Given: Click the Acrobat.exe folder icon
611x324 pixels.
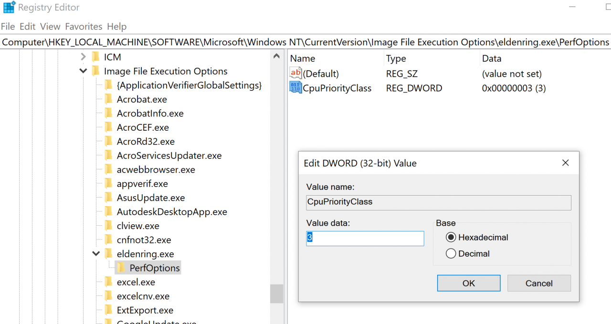Looking at the screenshot, I should (x=108, y=99).
